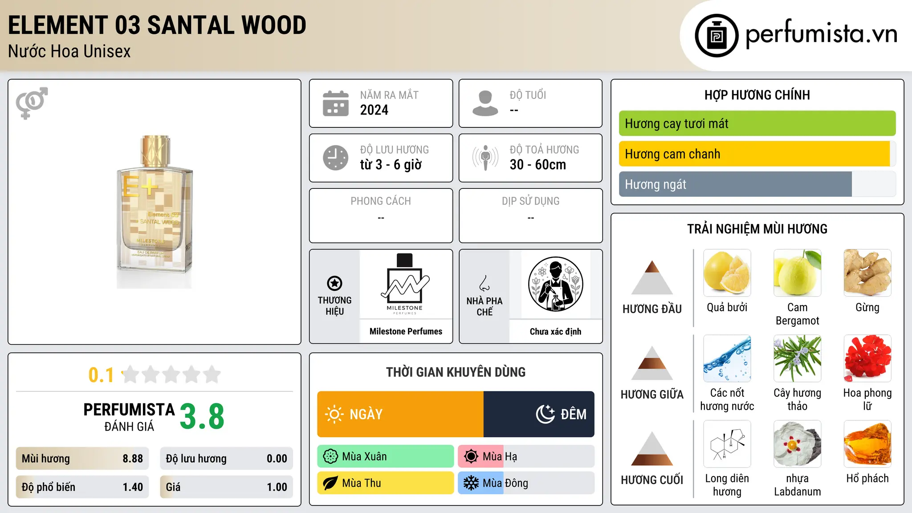
Task: Click the perfumer illustration icon
Action: pyautogui.click(x=555, y=284)
